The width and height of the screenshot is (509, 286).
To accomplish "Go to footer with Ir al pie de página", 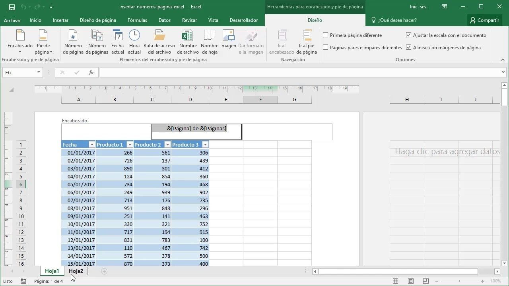I will point(307,42).
